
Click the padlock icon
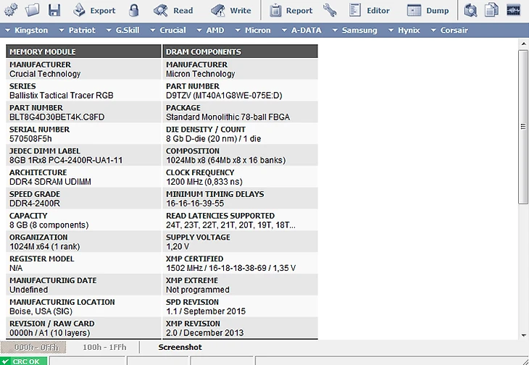(133, 10)
